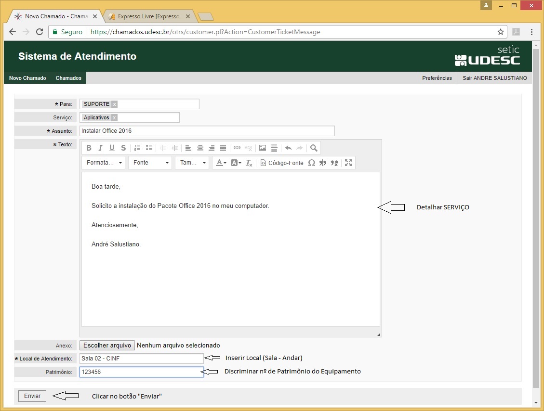The width and height of the screenshot is (544, 411).
Task: Insert an image using the image icon
Action: coord(263,148)
